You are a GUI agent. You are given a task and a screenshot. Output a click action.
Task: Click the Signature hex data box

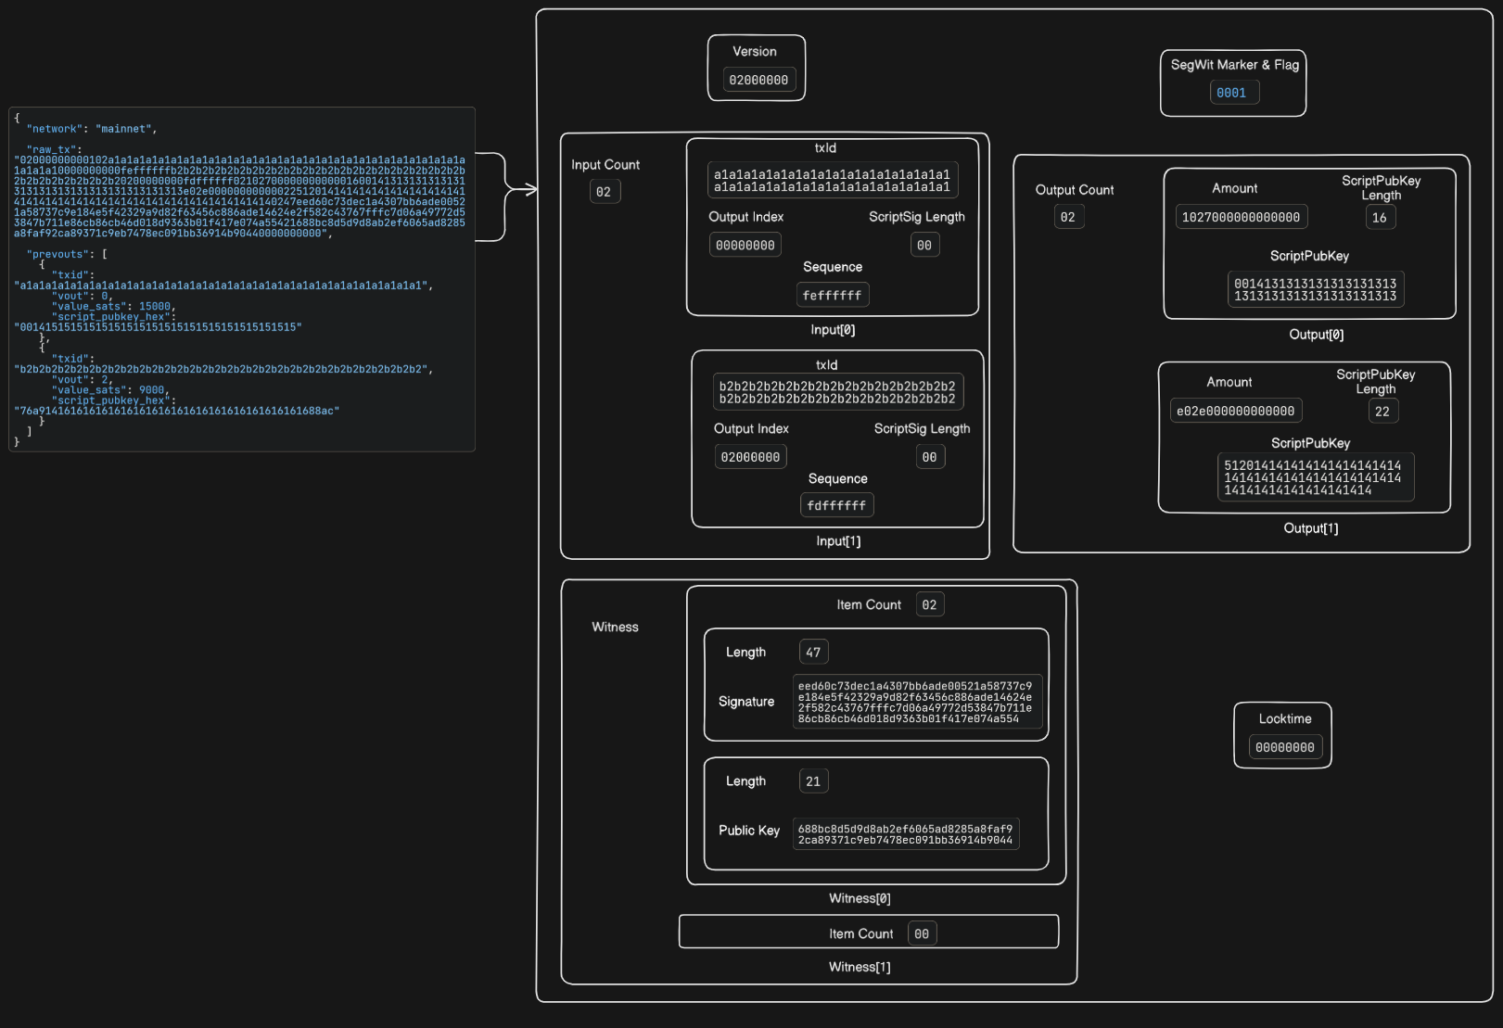(917, 702)
